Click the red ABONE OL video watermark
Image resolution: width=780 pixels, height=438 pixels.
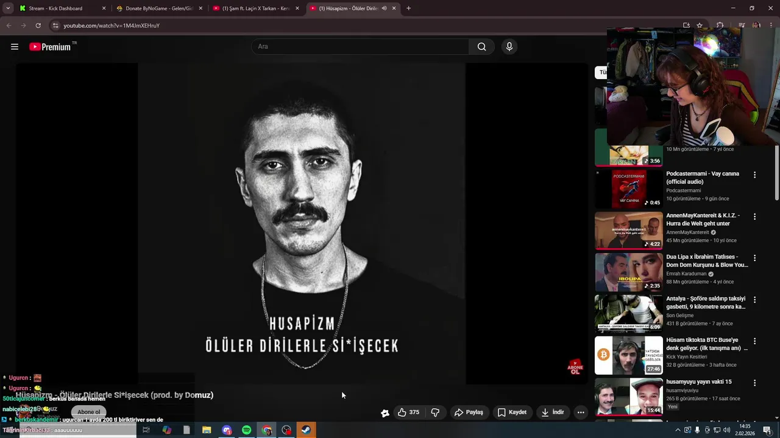pos(575,367)
